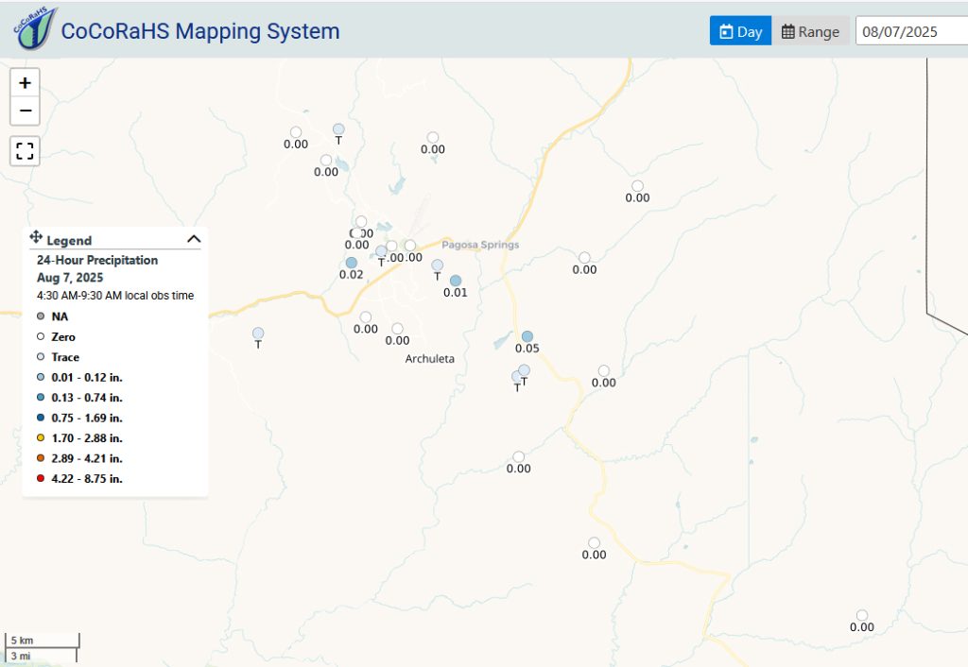Collapse the Legend panel
Viewport: 968px width, 667px height.
(194, 239)
